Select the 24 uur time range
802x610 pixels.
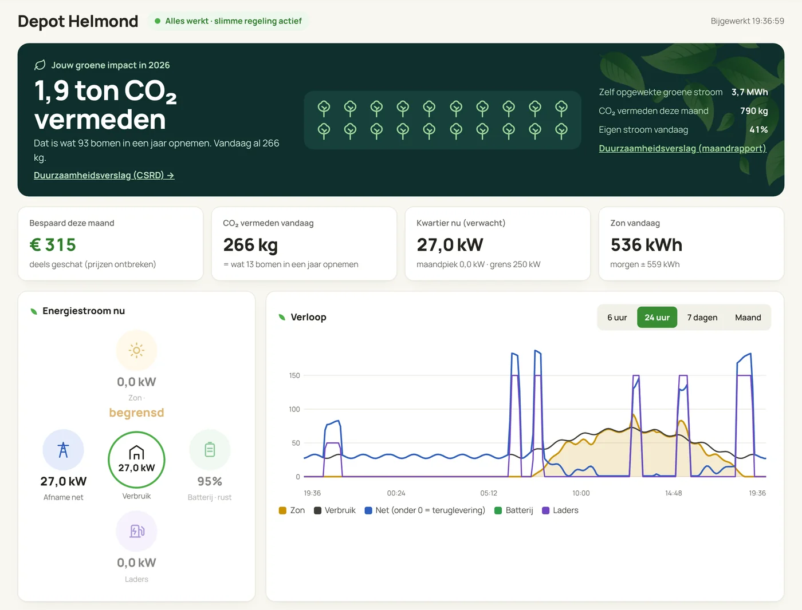pyautogui.click(x=657, y=318)
